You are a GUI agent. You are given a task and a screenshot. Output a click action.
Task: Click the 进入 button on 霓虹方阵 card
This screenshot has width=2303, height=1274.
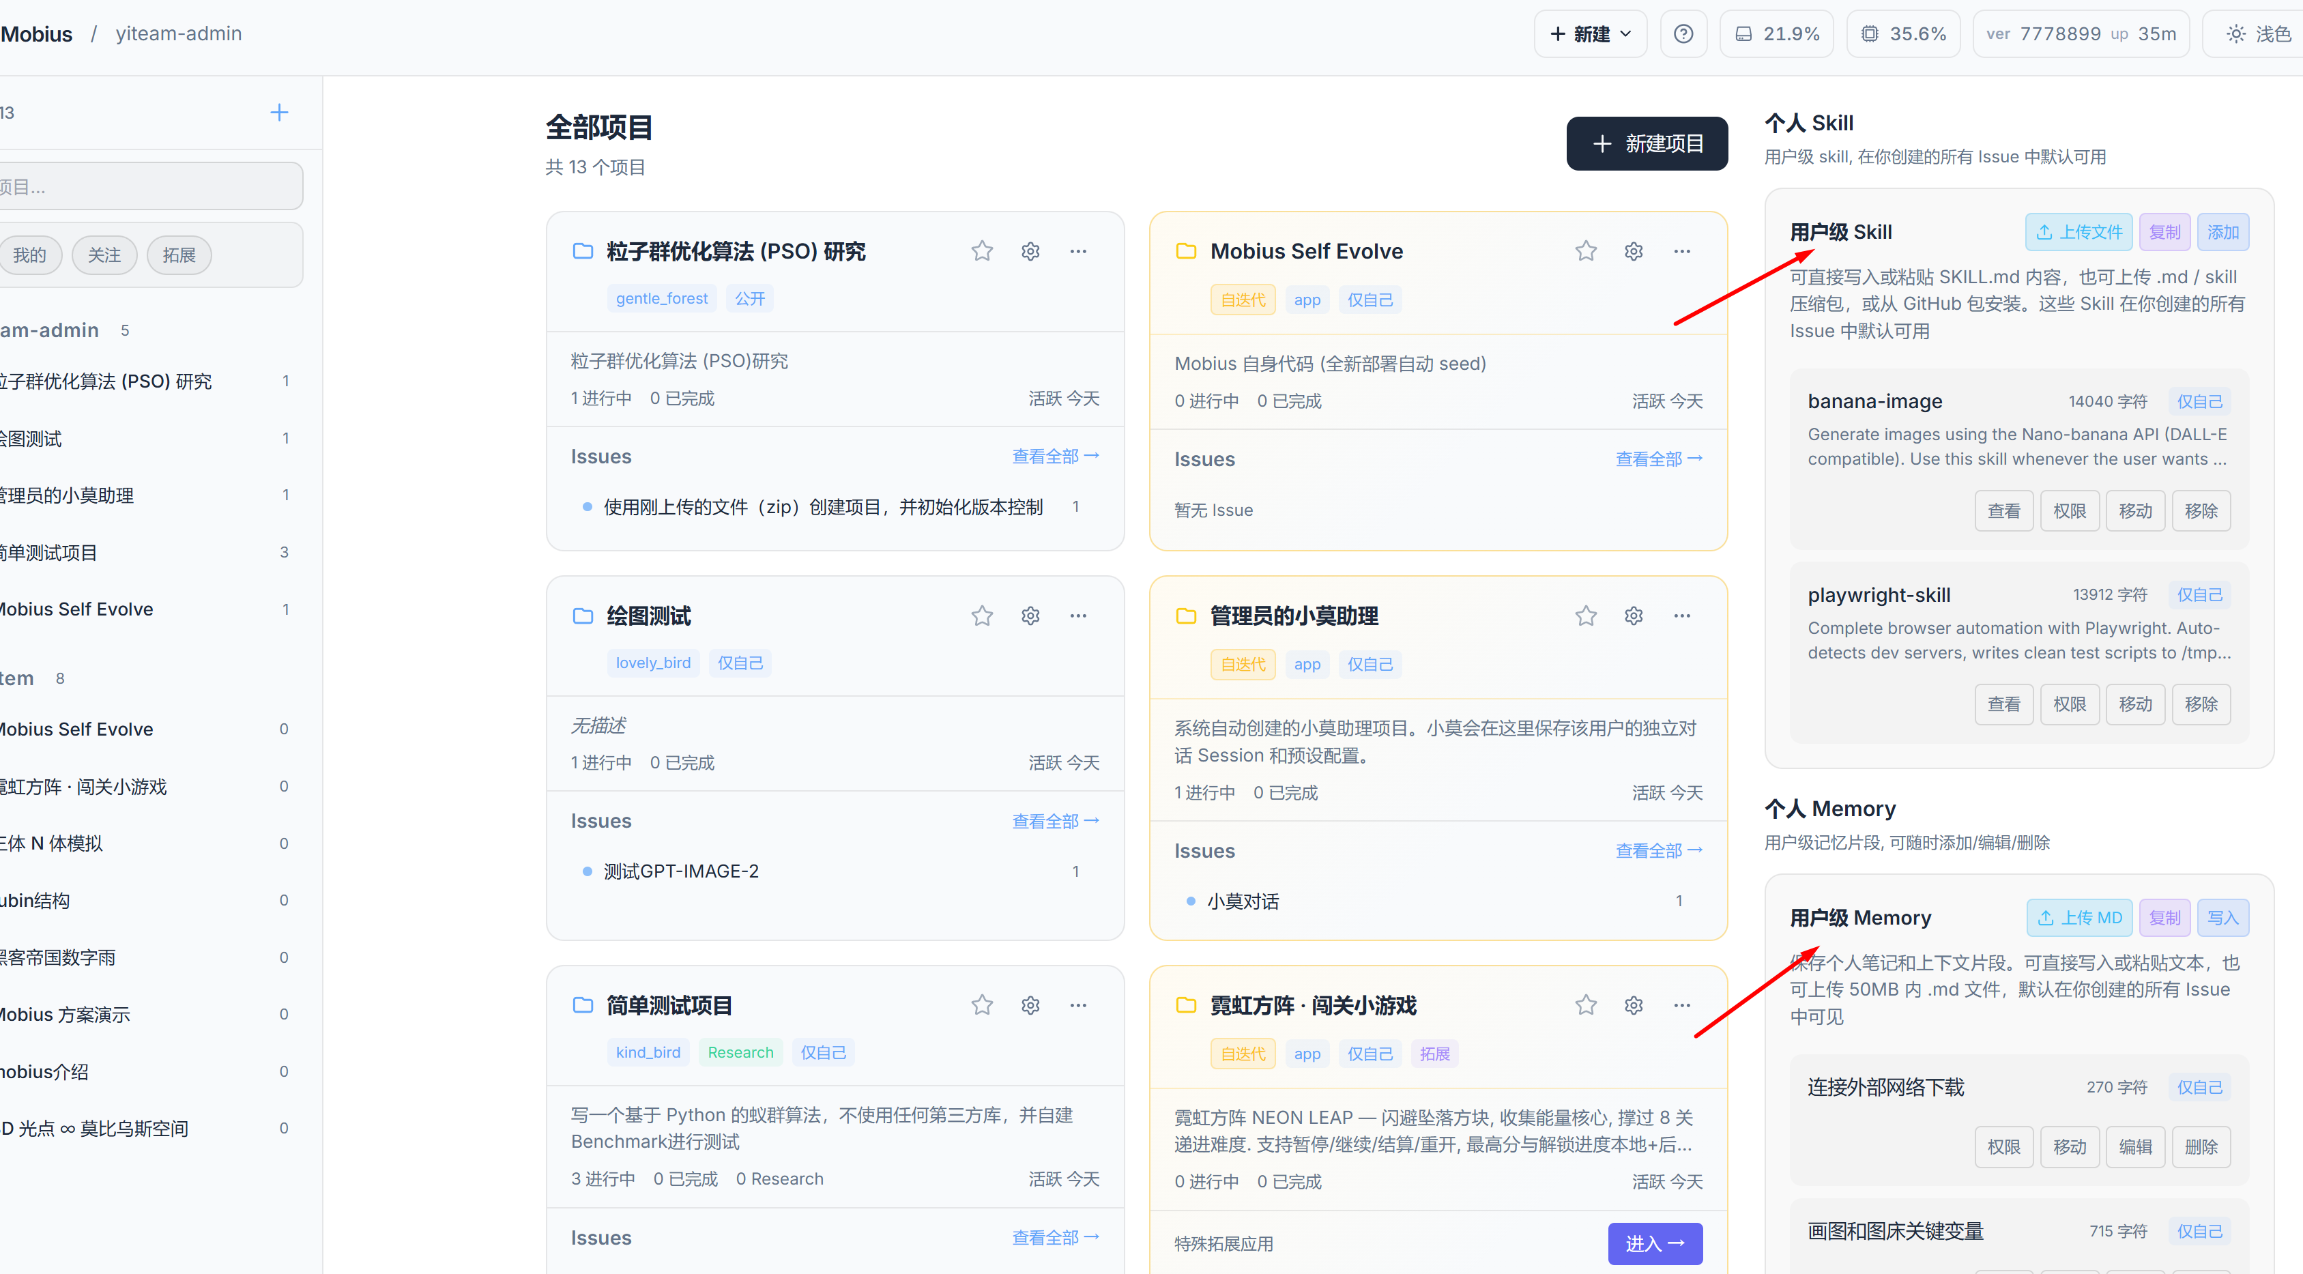point(1655,1243)
